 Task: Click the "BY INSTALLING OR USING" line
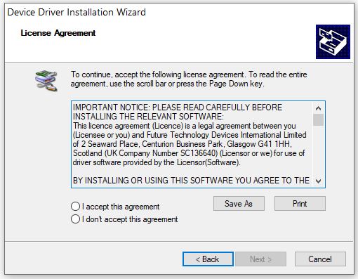(191, 181)
